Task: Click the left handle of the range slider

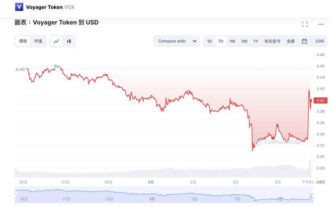Action: 16,194
